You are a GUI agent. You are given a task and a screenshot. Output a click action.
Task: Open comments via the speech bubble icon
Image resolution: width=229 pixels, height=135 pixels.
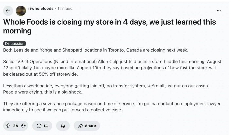pos(39,126)
